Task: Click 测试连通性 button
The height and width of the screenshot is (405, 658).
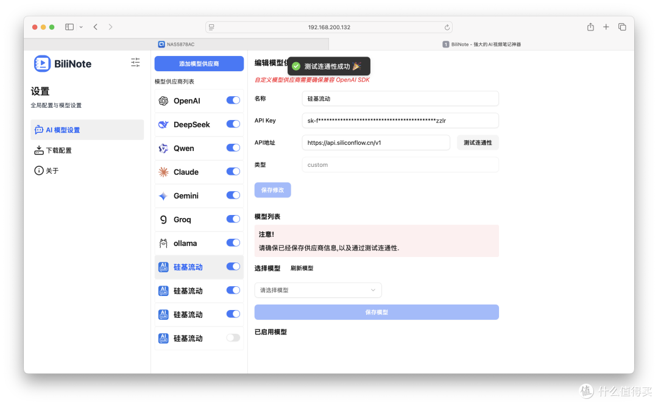Action: [478, 143]
